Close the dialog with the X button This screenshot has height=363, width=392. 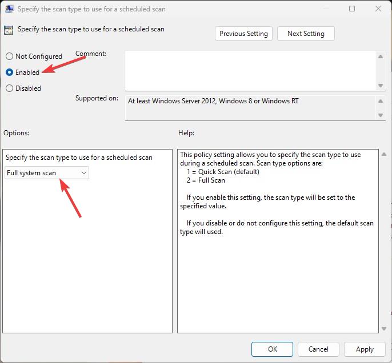click(378, 9)
